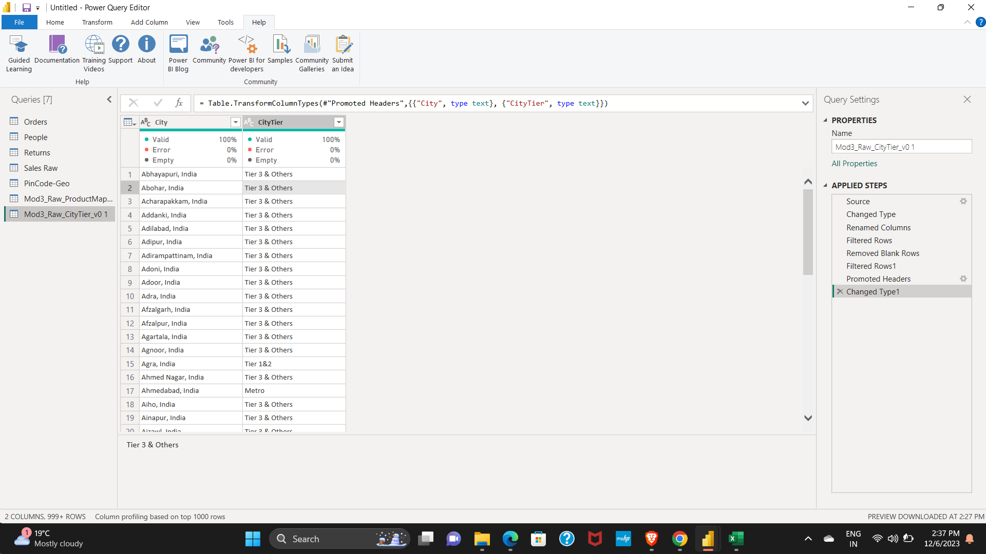
Task: Open the Support page
Action: click(120, 49)
